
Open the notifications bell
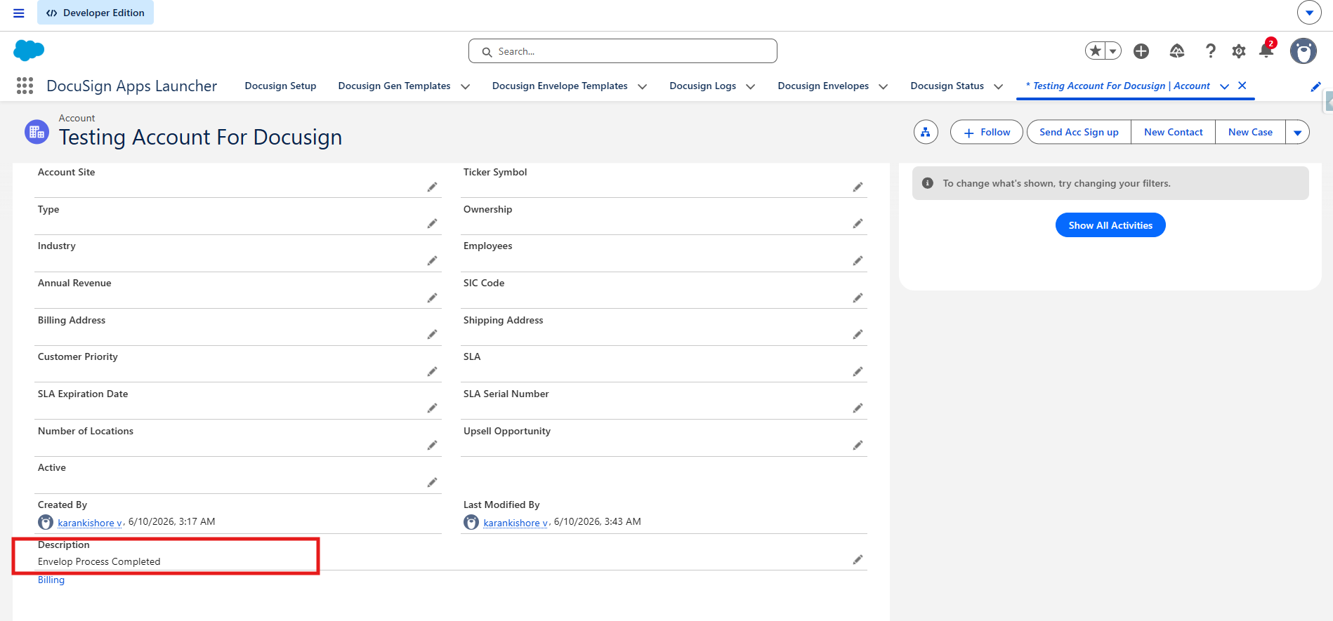click(x=1266, y=51)
